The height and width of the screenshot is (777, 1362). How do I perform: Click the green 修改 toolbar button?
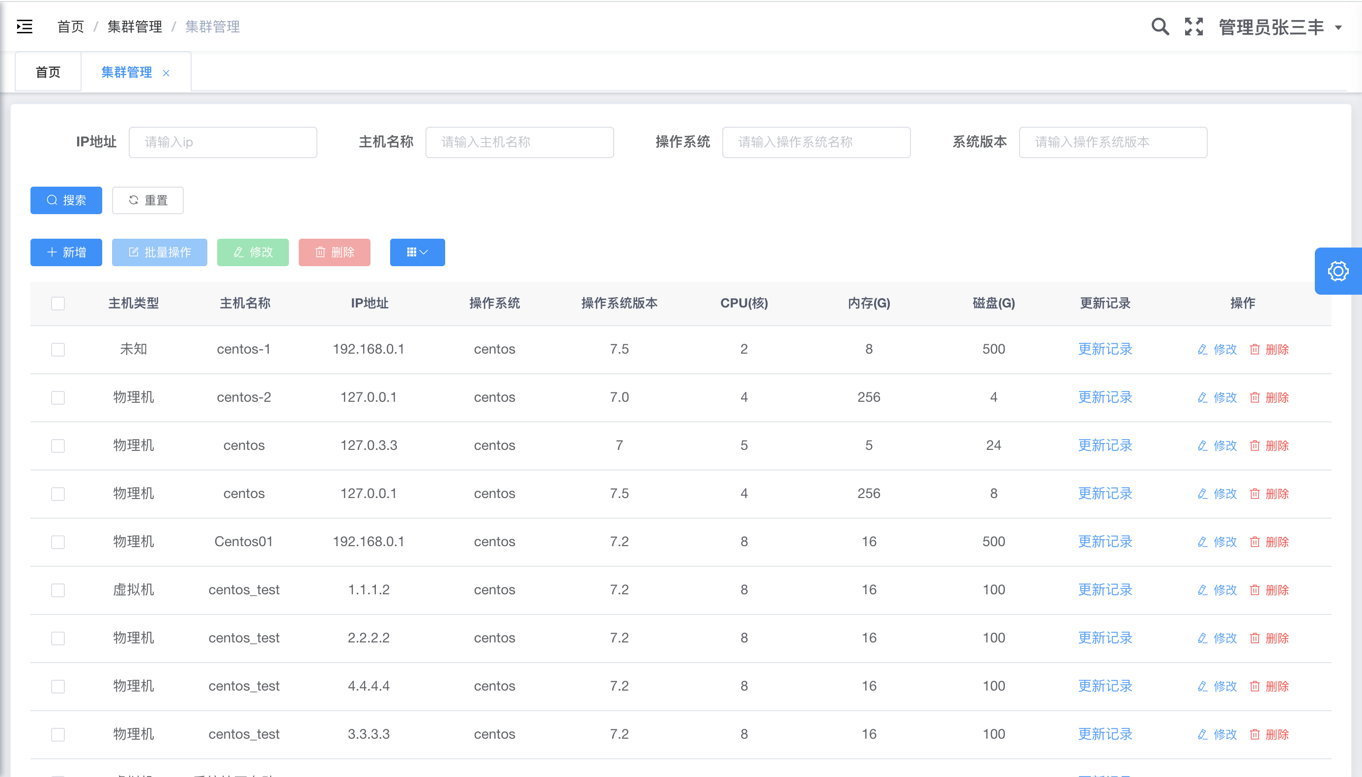[253, 252]
